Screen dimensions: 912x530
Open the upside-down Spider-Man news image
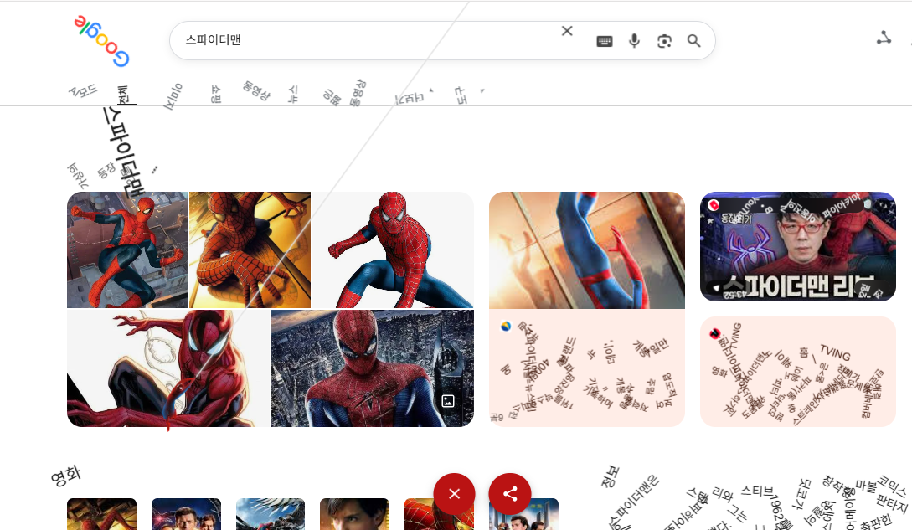click(587, 250)
